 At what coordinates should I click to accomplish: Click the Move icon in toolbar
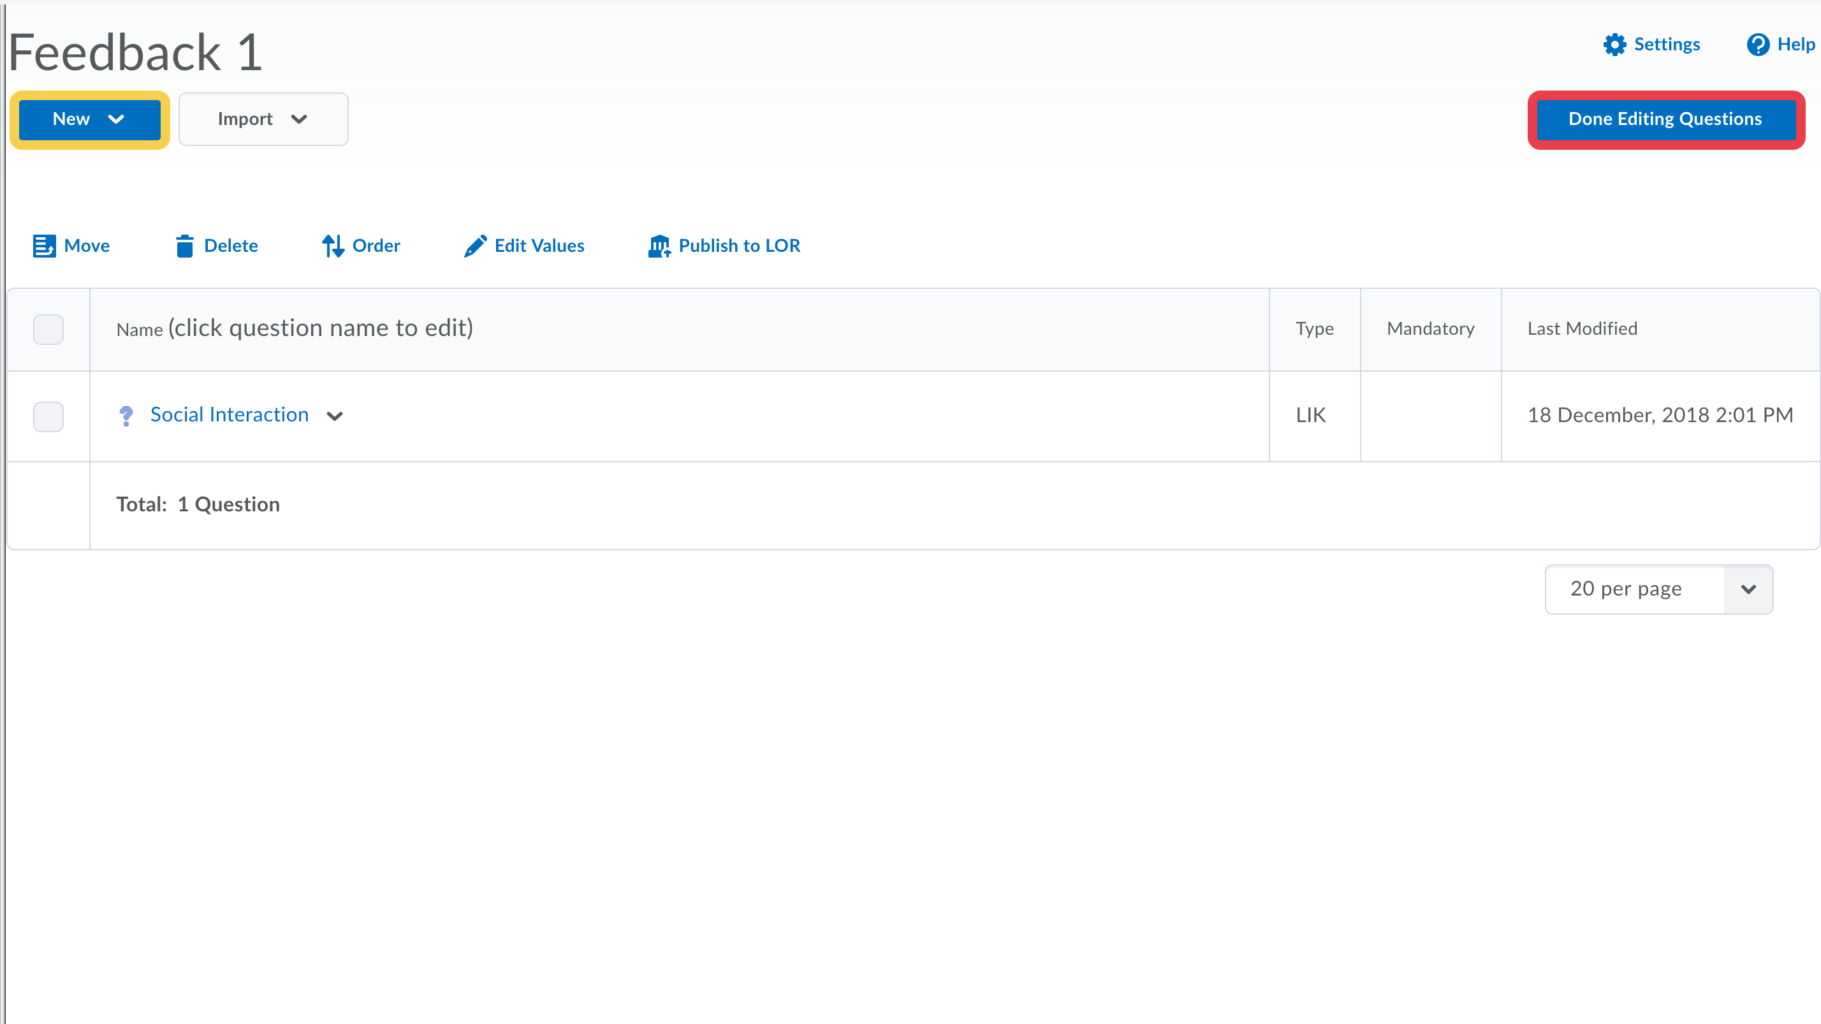pyautogui.click(x=44, y=246)
